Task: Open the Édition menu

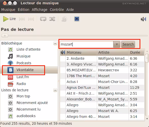Action: (x=23, y=10)
